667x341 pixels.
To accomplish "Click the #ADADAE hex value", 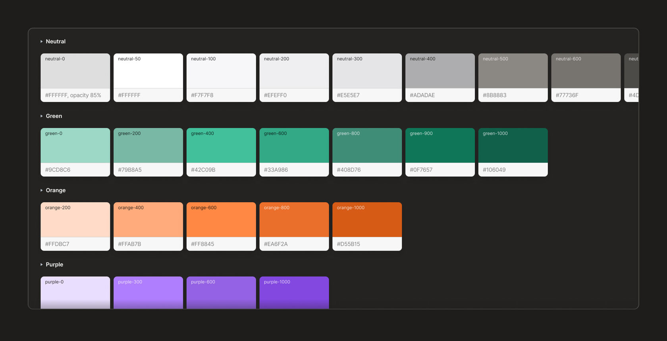I will (422, 95).
